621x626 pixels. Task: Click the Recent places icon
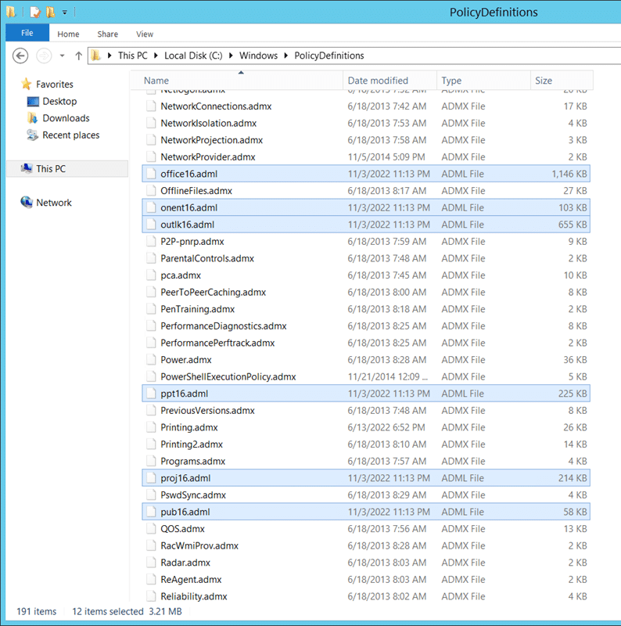(x=32, y=135)
